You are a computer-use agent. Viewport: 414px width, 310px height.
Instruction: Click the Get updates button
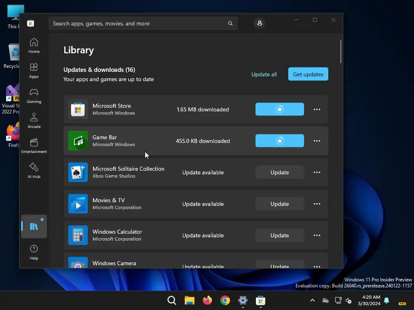308,74
